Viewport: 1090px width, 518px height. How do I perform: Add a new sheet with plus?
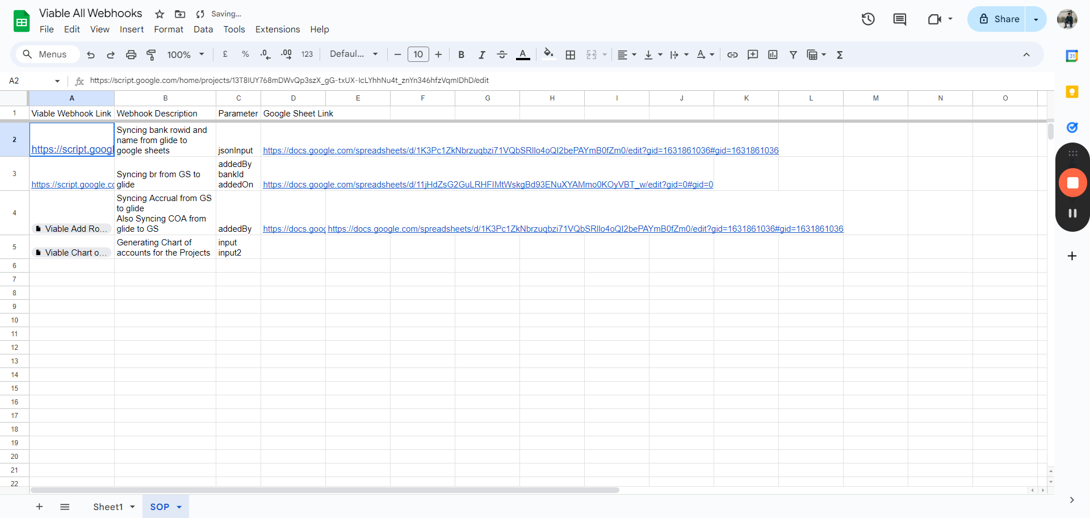click(39, 507)
